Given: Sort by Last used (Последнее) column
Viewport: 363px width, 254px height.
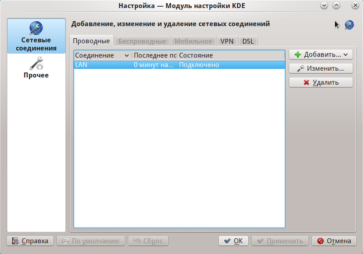Looking at the screenshot, I should (x=154, y=55).
